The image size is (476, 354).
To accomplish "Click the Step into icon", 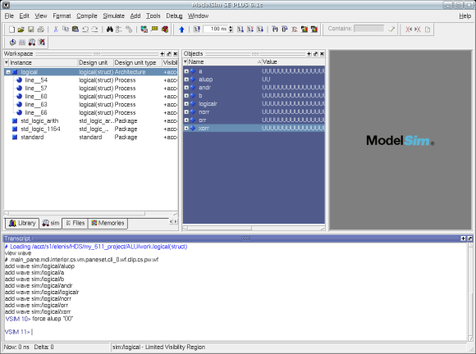I will (x=275, y=29).
